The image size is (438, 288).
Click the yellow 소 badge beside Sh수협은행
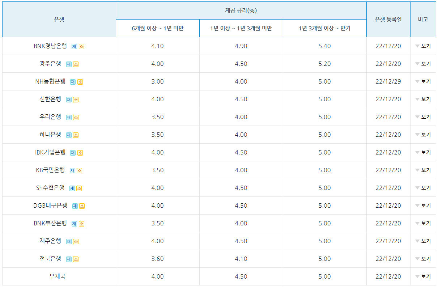pos(79,188)
